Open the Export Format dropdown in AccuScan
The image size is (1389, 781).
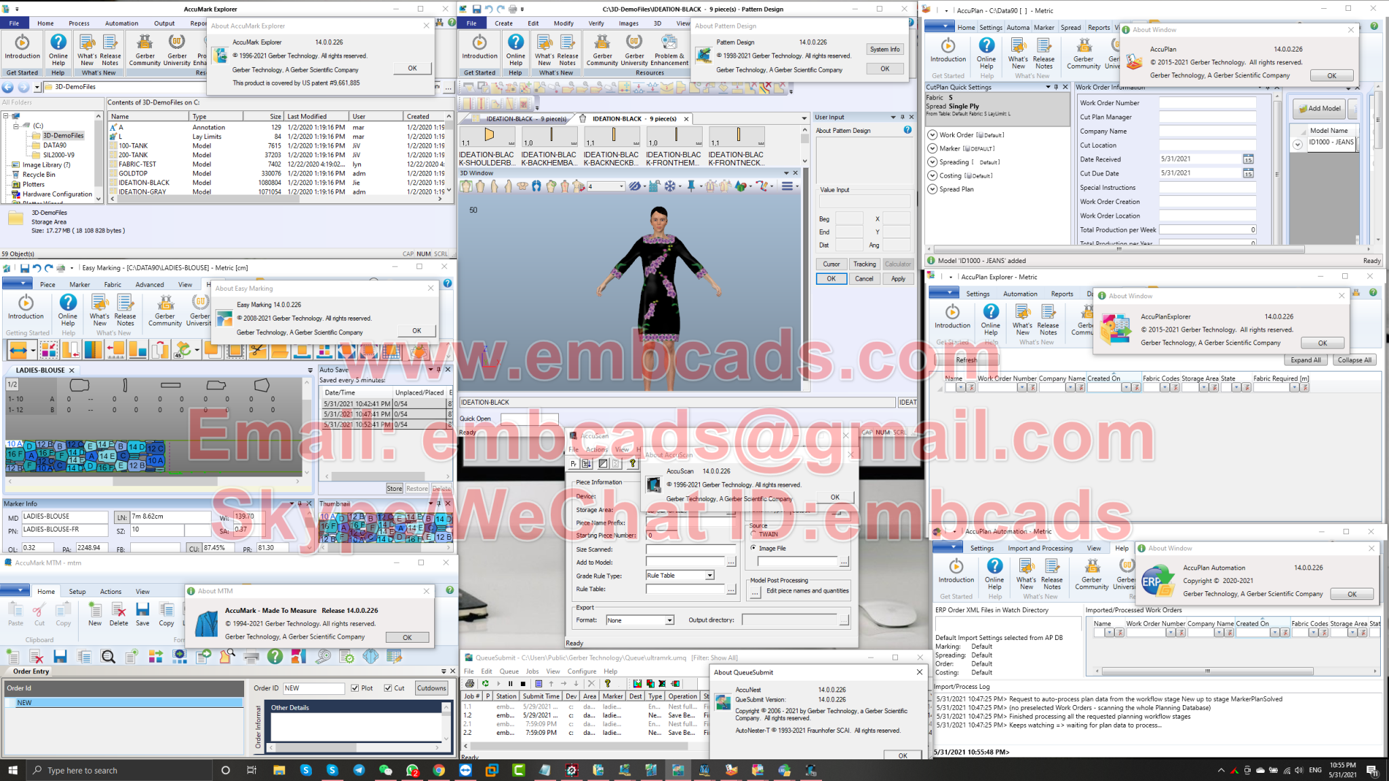point(669,620)
